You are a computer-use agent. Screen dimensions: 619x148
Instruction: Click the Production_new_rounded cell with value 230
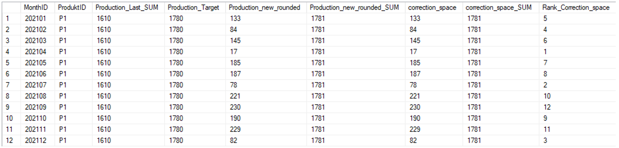pos(266,107)
